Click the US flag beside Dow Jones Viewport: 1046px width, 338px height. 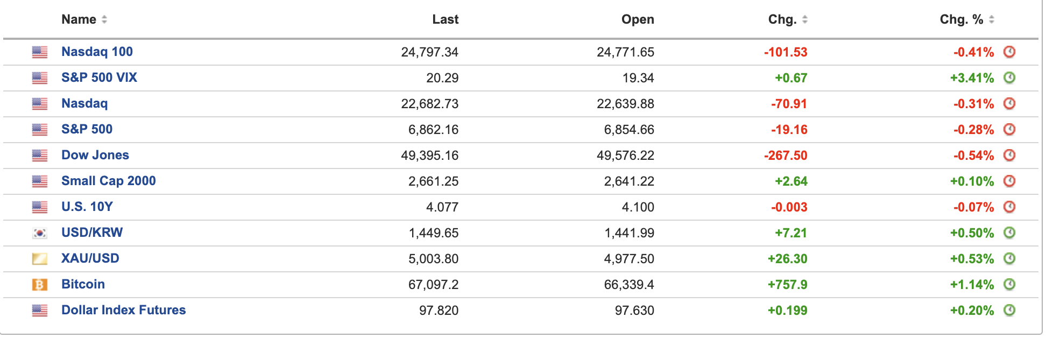click(40, 156)
